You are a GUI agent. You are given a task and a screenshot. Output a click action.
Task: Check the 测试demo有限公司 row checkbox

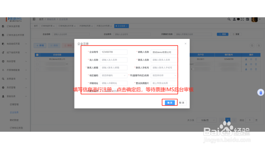pos(37,59)
